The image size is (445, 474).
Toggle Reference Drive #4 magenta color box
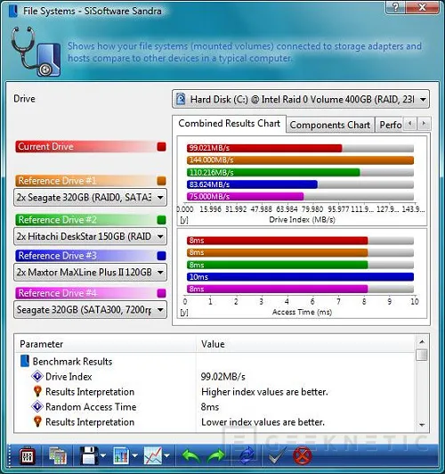tap(161, 293)
